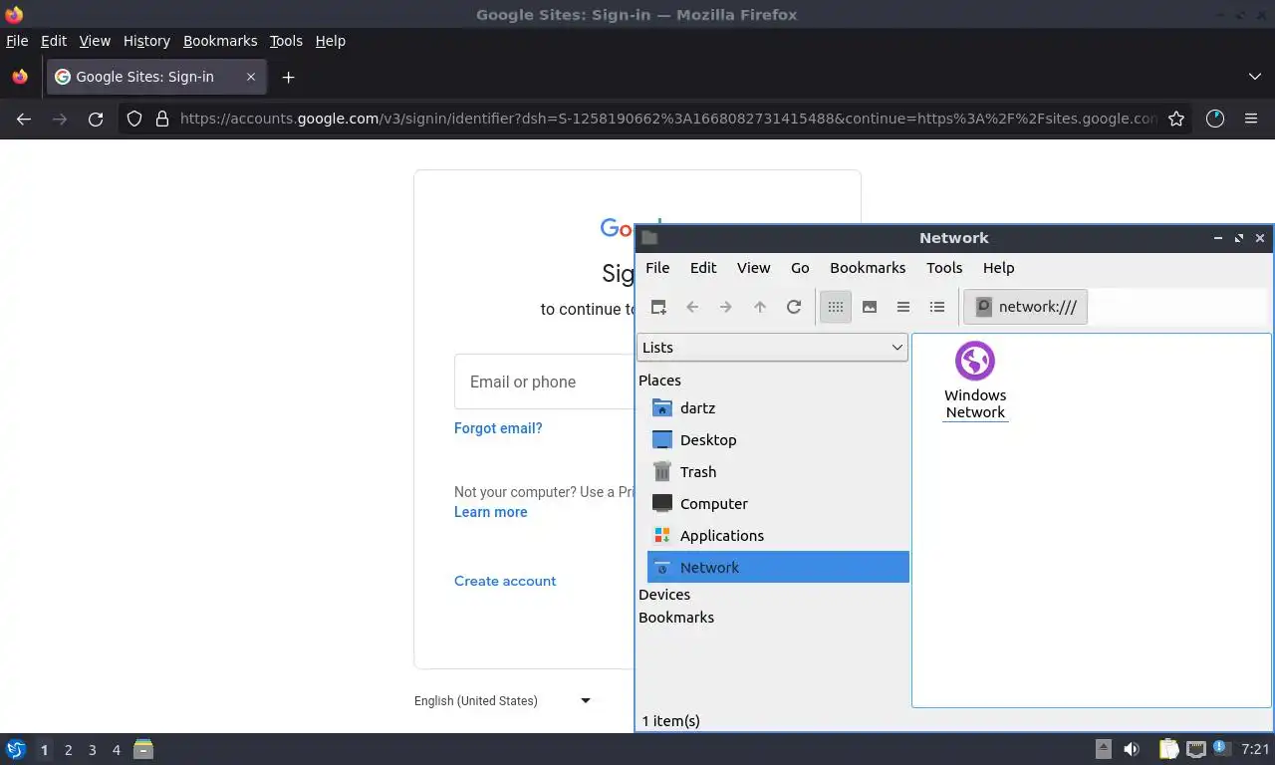This screenshot has width=1275, height=765.
Task: Open the Lists side pane dropdown
Action: (x=772, y=347)
